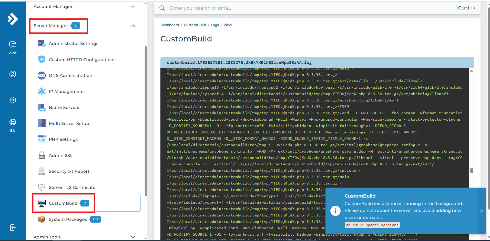Click the DirectAdmin logo icon

(13, 19)
